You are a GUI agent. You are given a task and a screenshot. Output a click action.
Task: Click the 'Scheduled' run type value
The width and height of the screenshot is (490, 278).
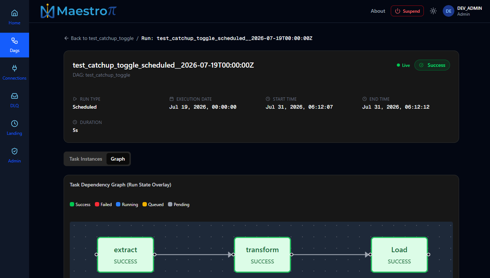click(85, 107)
